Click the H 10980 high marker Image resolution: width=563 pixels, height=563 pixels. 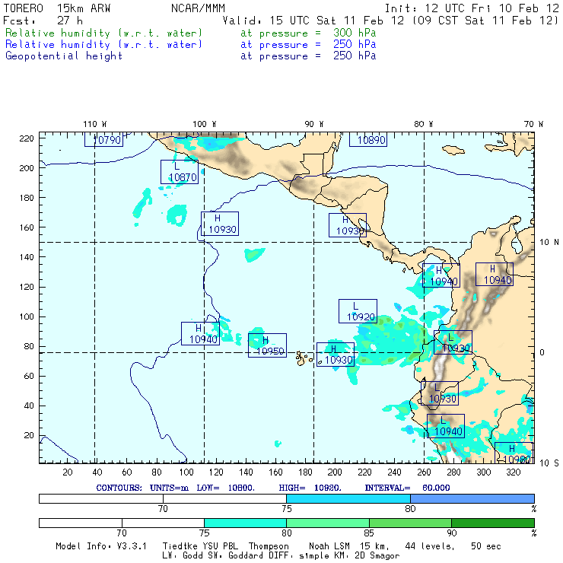(x=514, y=453)
